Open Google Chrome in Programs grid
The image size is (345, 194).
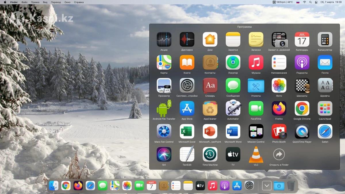(x=302, y=109)
